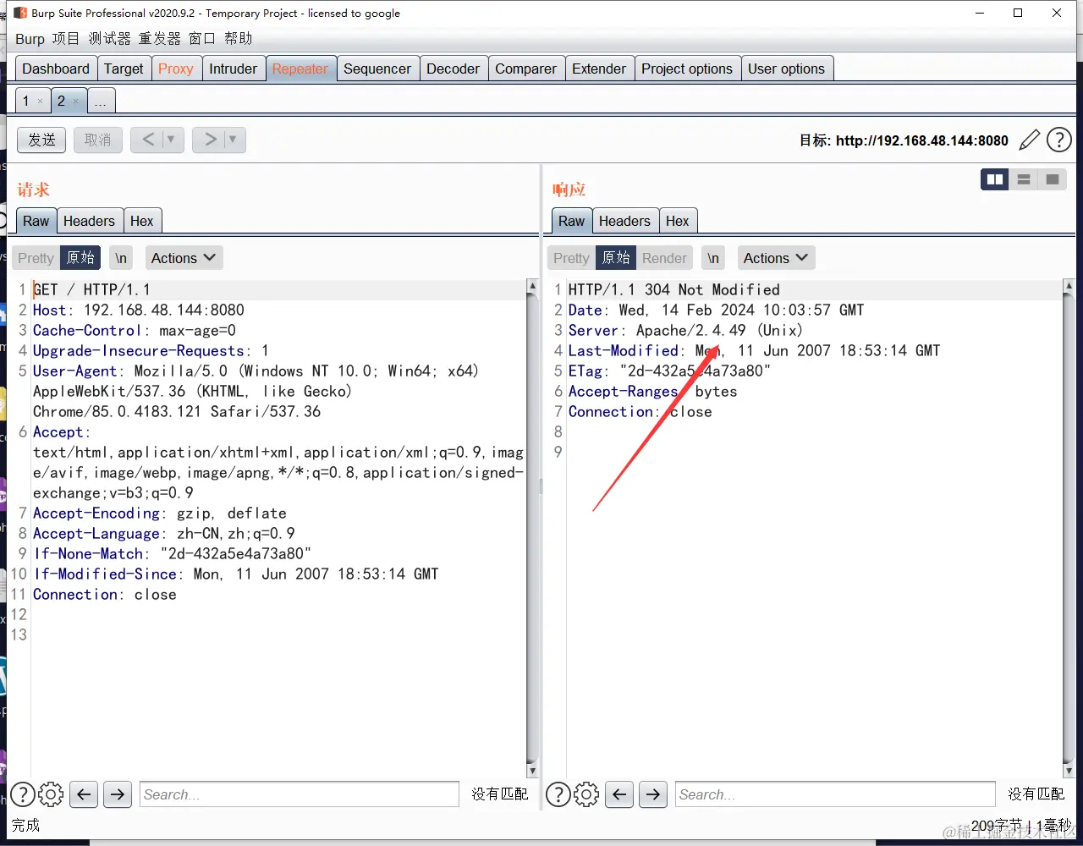This screenshot has height=846, width=1083.
Task: Select the side-by-side split layout icon
Action: click(995, 179)
